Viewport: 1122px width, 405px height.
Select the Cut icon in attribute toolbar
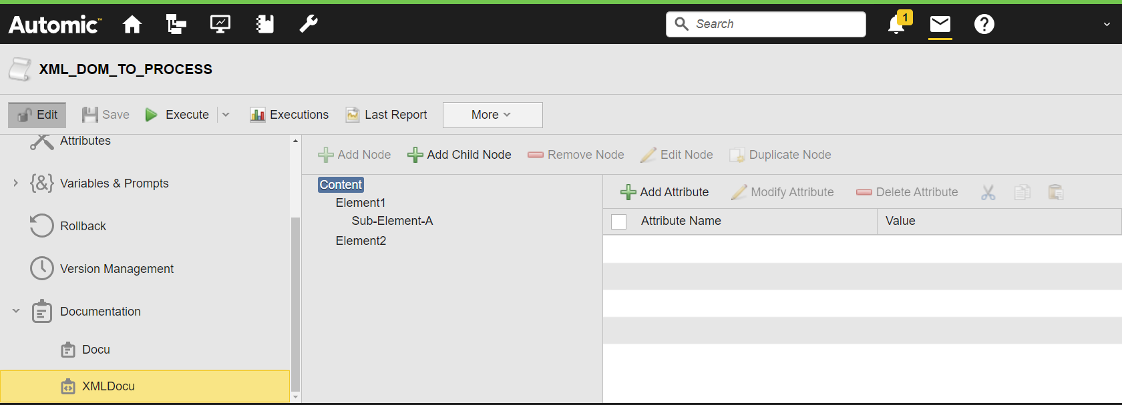(988, 192)
